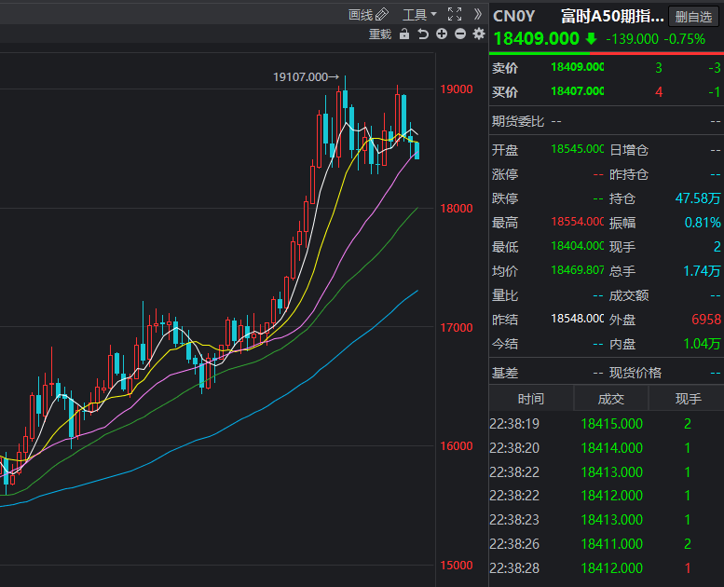The height and width of the screenshot is (587, 724).
Task: Click the 持仓 open interest 47.58万
Action: pyautogui.click(x=698, y=198)
